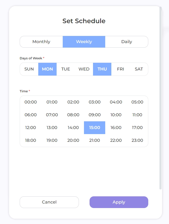Pick the 00:00 time slot
This screenshot has height=224, width=169.
coord(31,102)
